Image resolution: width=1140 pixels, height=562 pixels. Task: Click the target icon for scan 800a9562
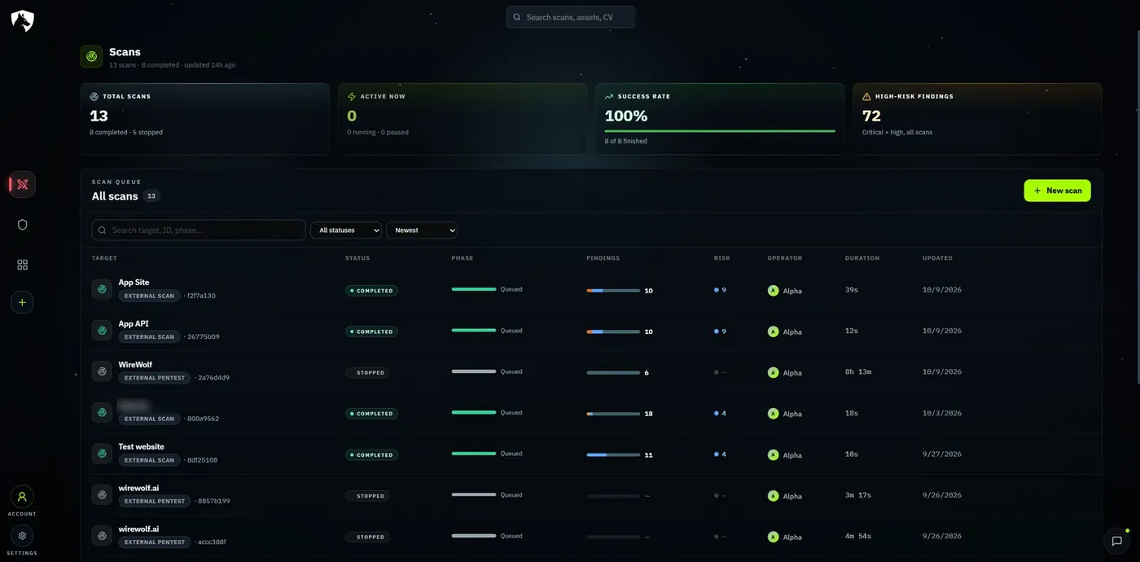tap(102, 412)
